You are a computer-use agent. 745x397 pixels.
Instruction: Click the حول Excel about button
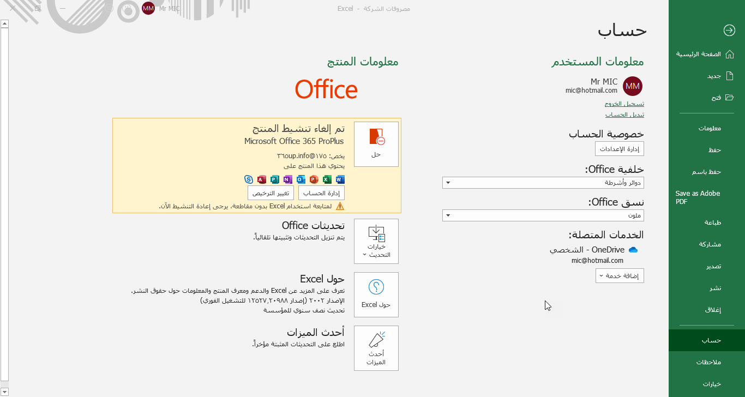(x=376, y=294)
